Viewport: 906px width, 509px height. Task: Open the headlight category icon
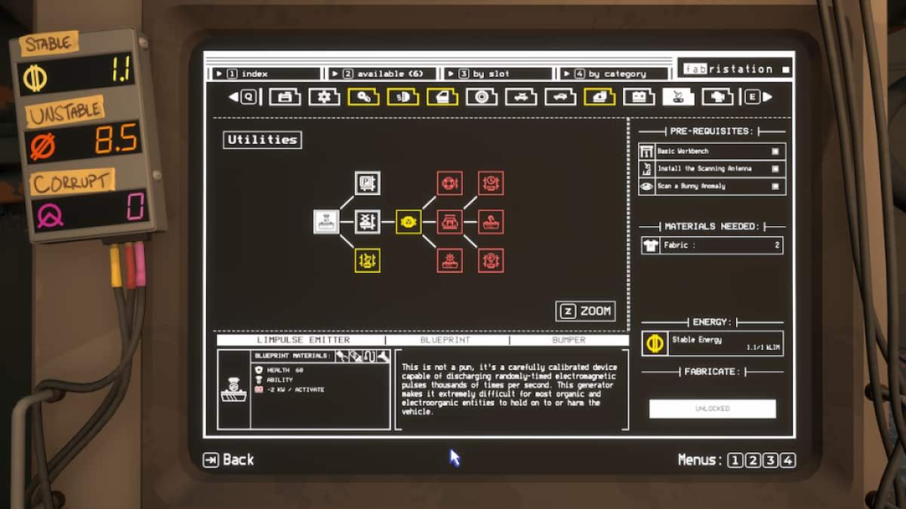pyautogui.click(x=402, y=97)
